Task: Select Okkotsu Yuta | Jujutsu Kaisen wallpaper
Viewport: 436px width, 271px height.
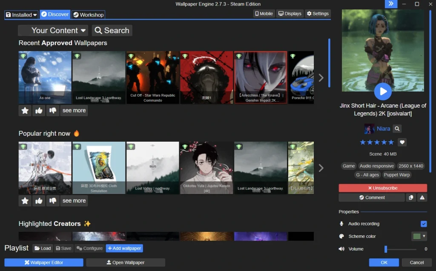Action: coord(207,168)
